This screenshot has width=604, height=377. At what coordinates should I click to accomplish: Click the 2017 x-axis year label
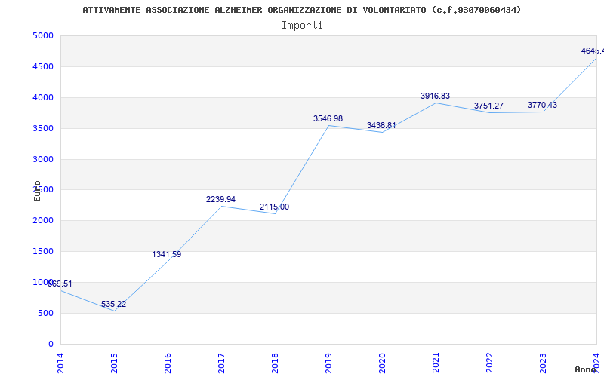tap(221, 363)
